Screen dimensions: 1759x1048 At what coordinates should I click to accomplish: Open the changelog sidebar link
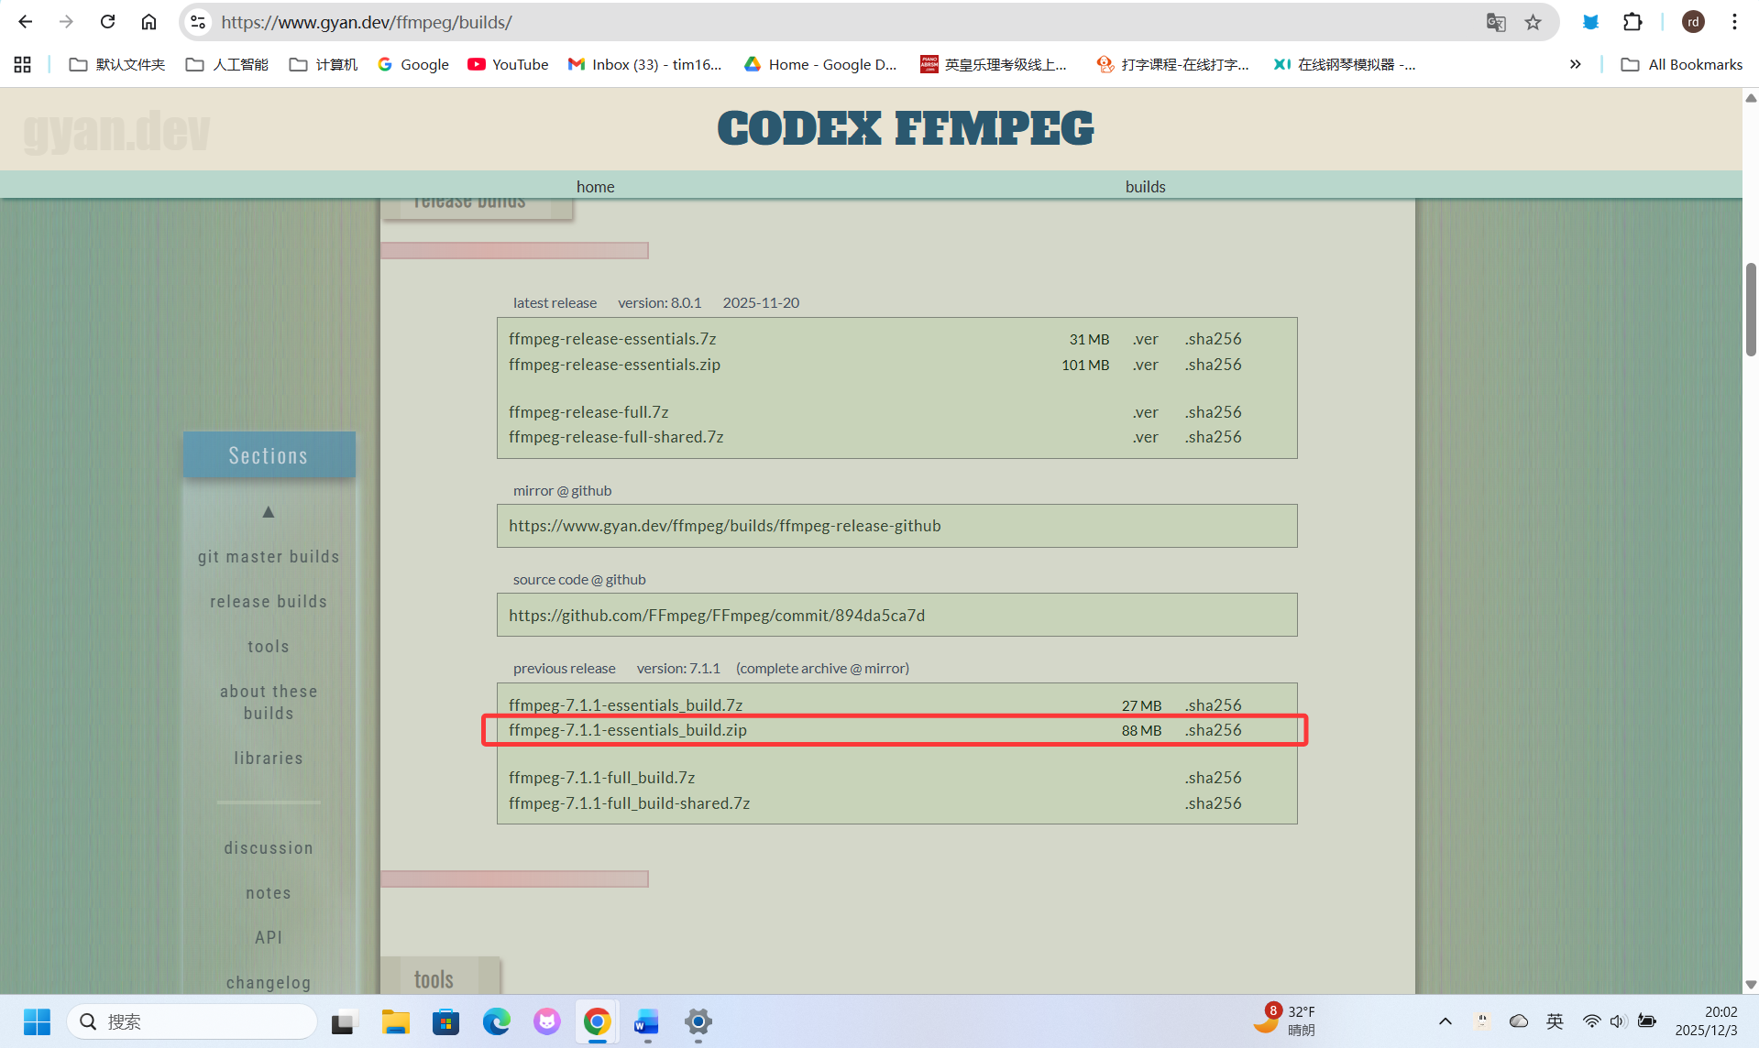coord(269,983)
